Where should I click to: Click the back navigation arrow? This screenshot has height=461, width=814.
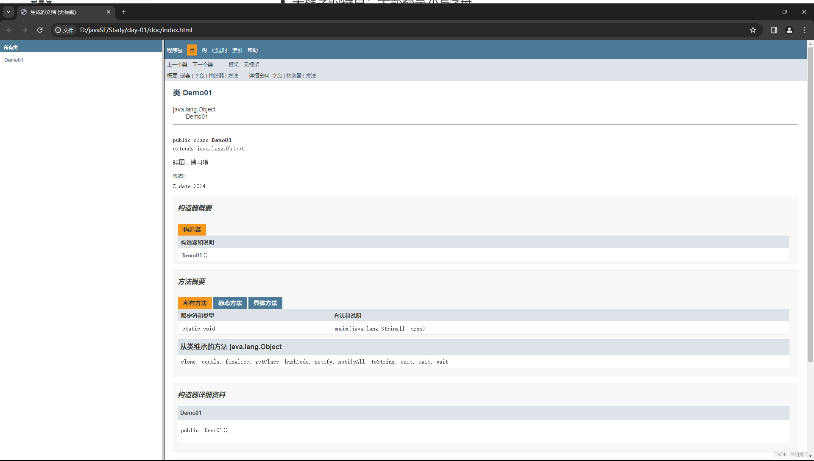coord(9,30)
